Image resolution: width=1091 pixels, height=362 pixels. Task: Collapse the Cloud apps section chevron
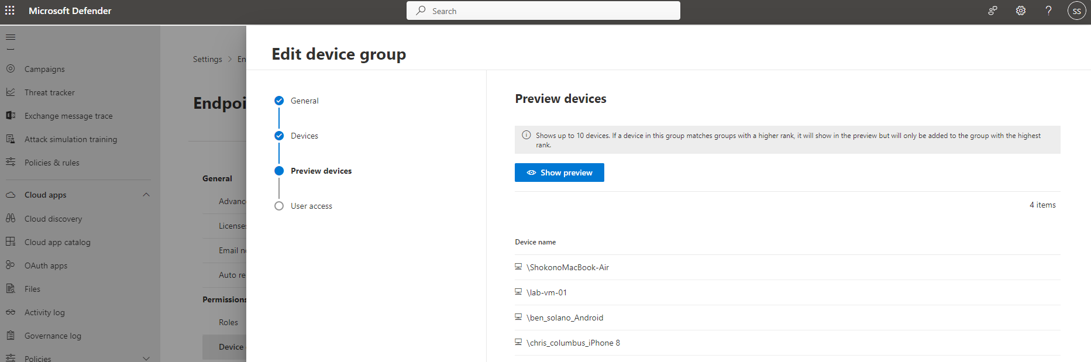coord(146,195)
